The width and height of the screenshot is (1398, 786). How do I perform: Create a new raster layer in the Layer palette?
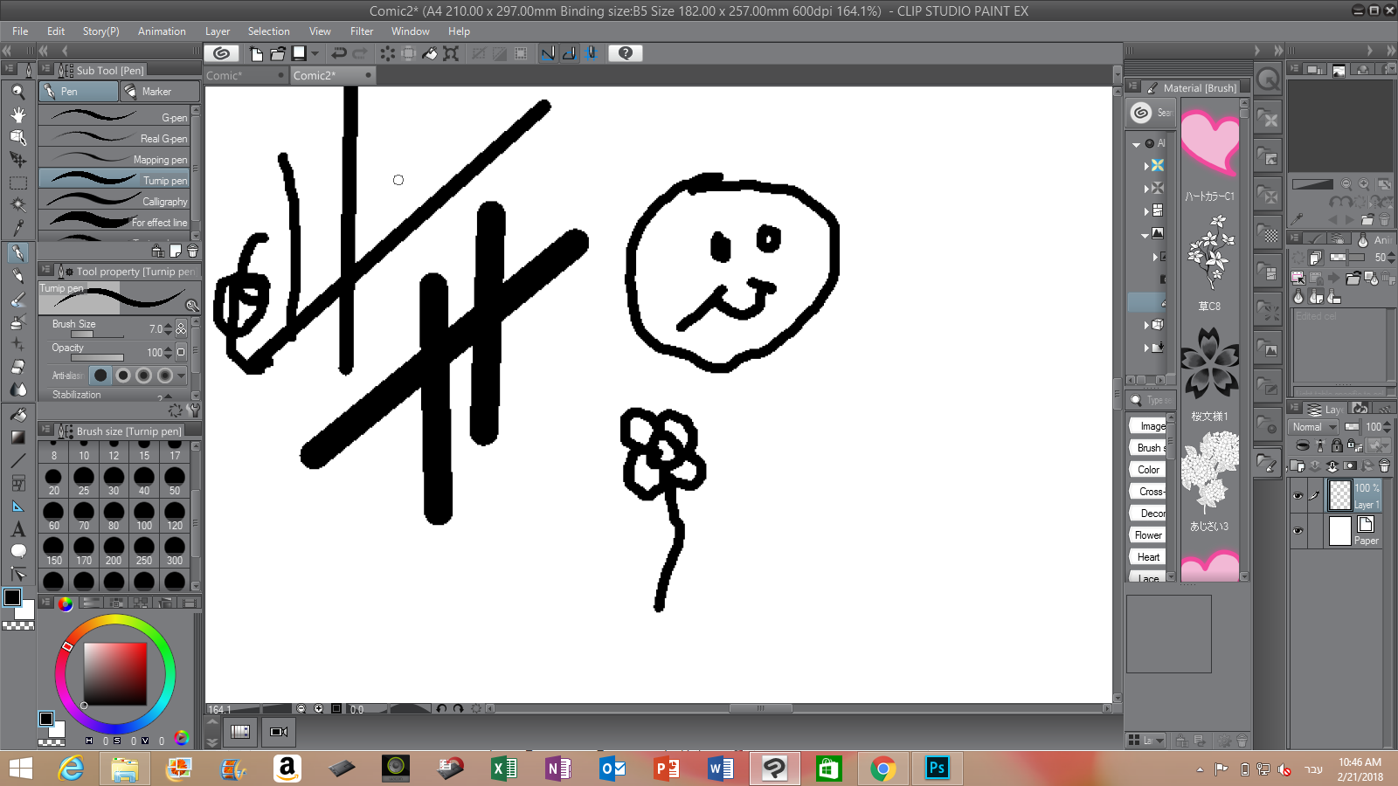[x=1297, y=465]
